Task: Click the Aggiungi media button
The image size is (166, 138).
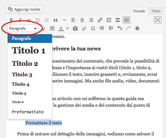Action: [24, 9]
